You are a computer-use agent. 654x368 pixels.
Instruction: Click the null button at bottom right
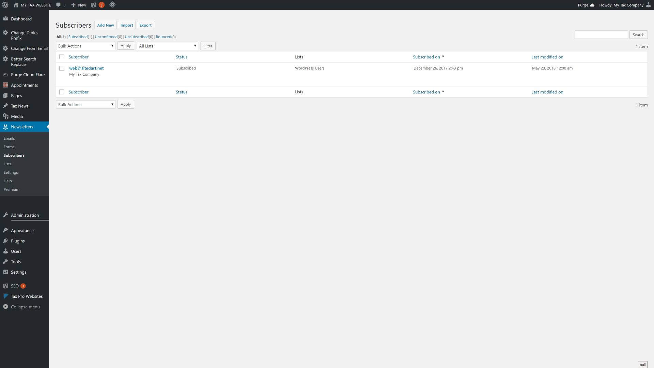(642, 365)
